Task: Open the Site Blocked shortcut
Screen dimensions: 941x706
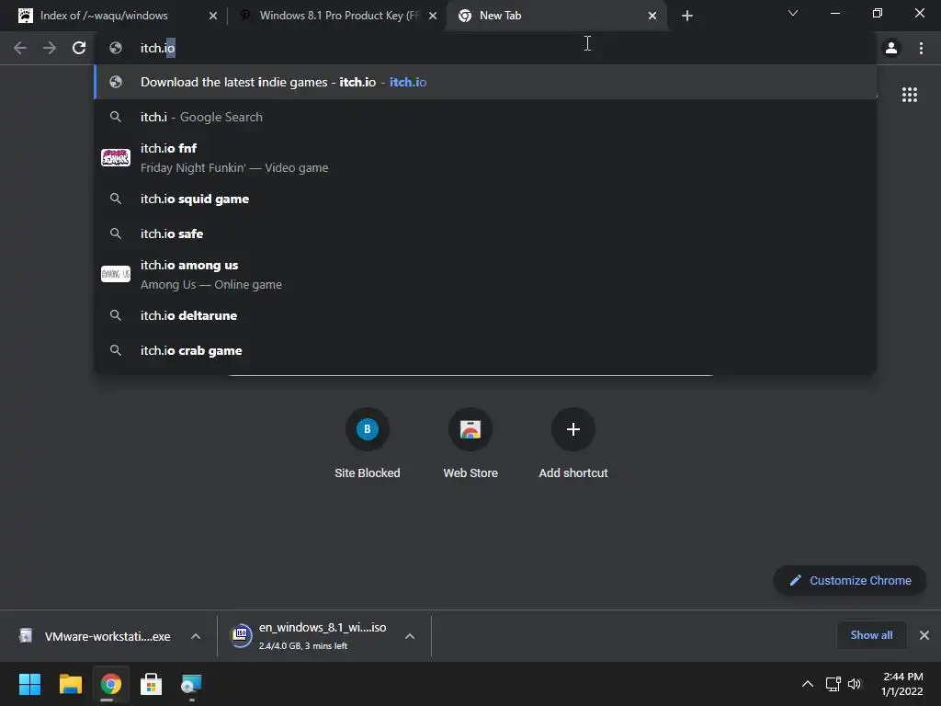Action: (368, 443)
